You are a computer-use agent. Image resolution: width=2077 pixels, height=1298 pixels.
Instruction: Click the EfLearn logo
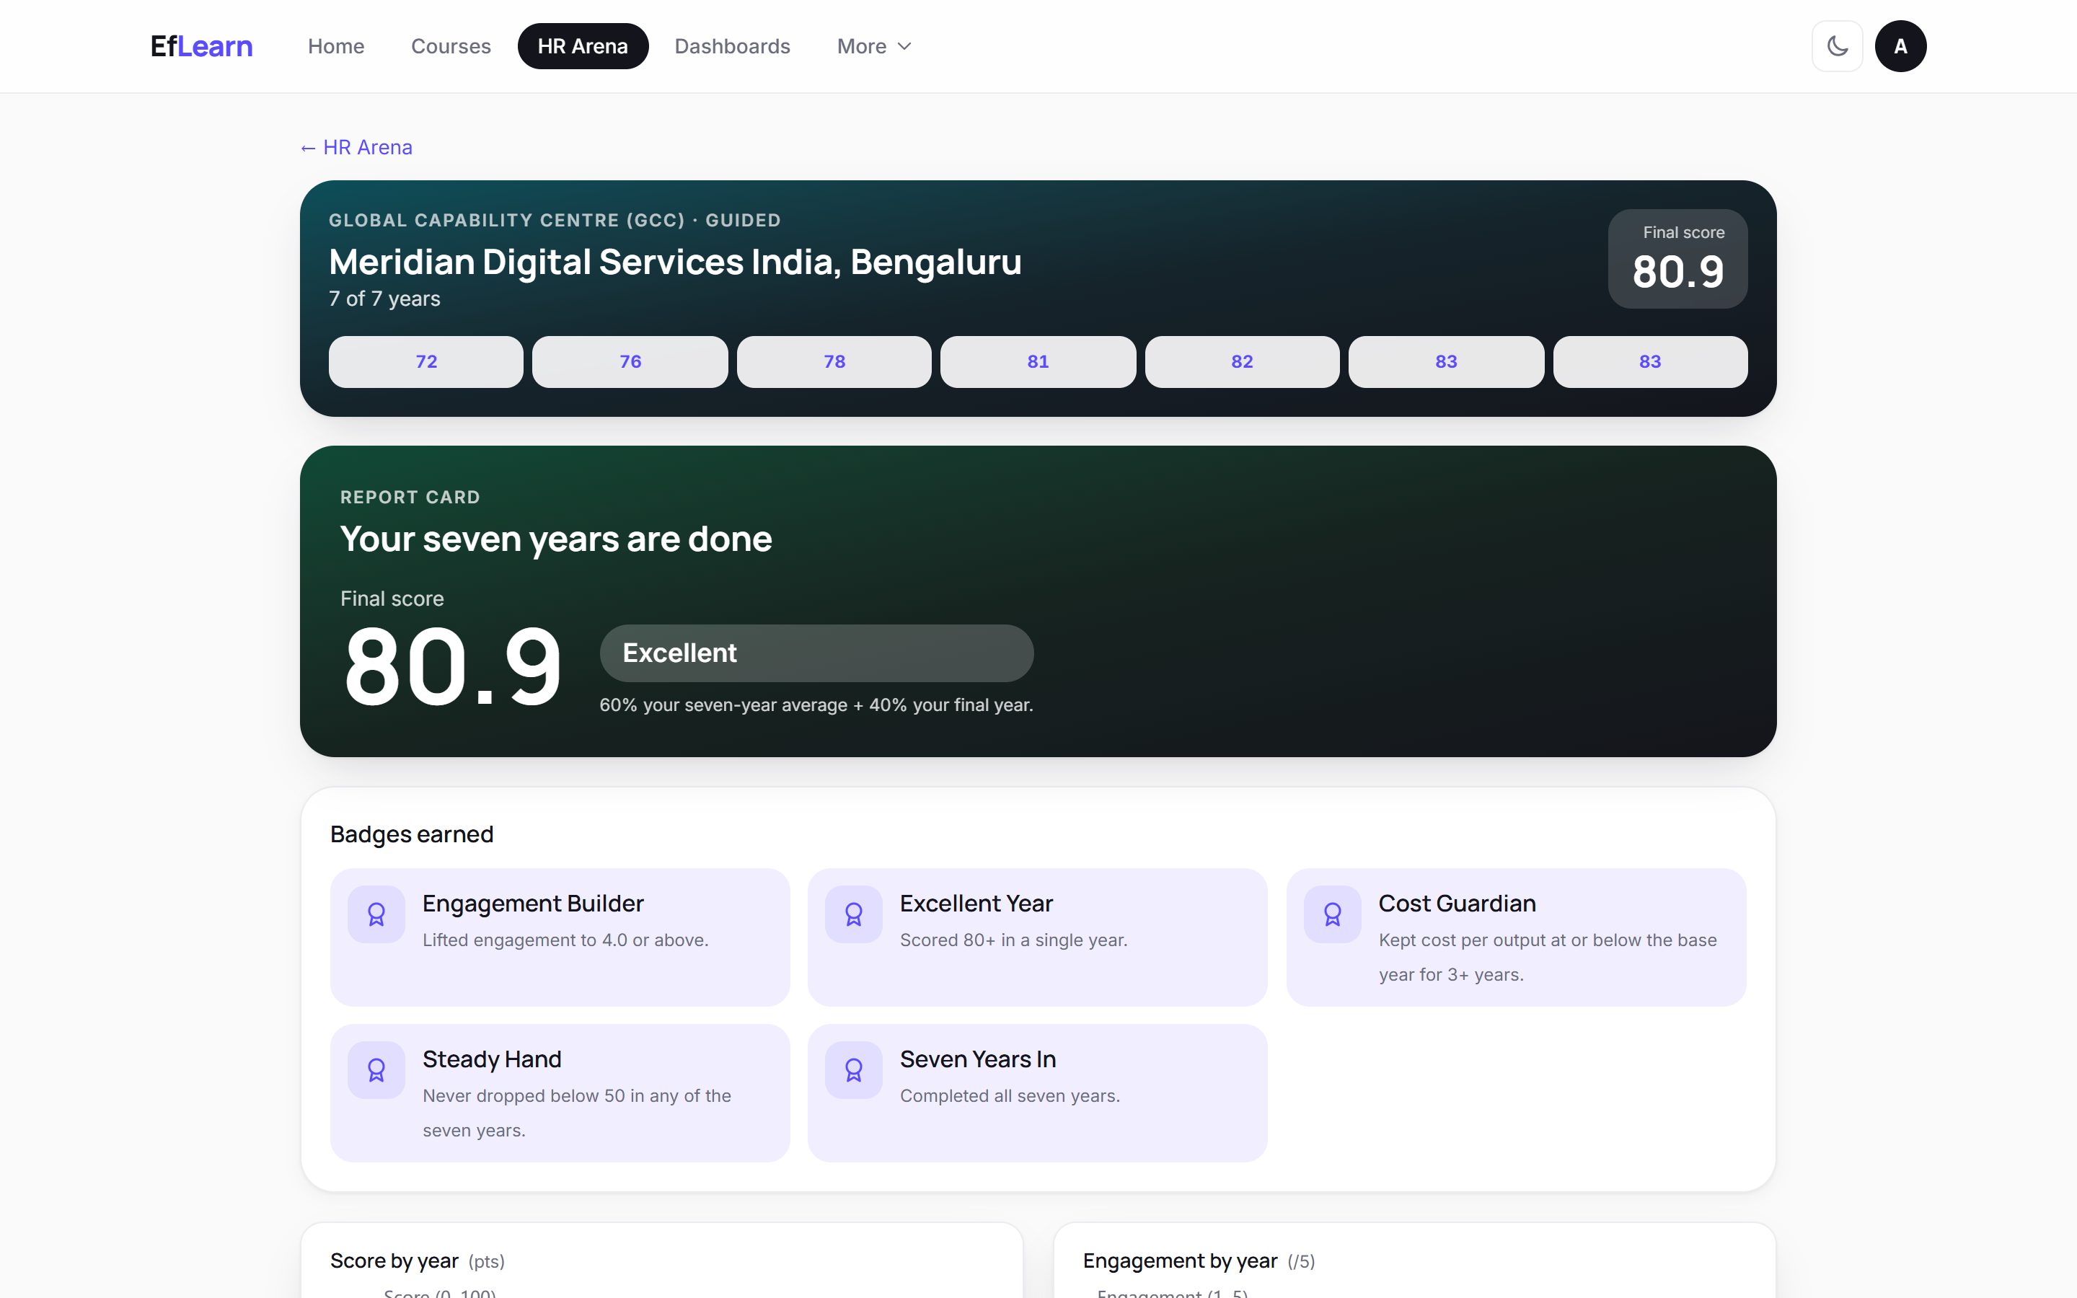(x=202, y=46)
